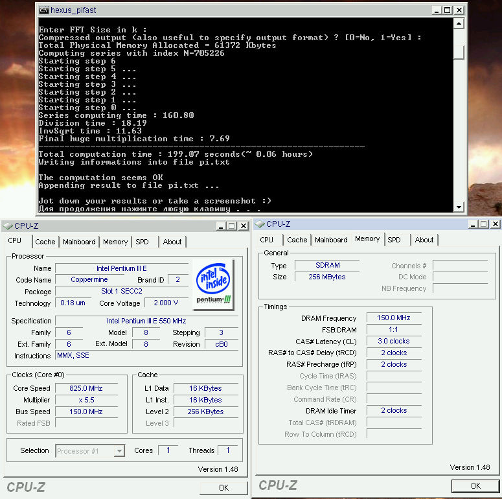
Task: Expand the Processor #1 selection dropdown
Action: (x=119, y=451)
